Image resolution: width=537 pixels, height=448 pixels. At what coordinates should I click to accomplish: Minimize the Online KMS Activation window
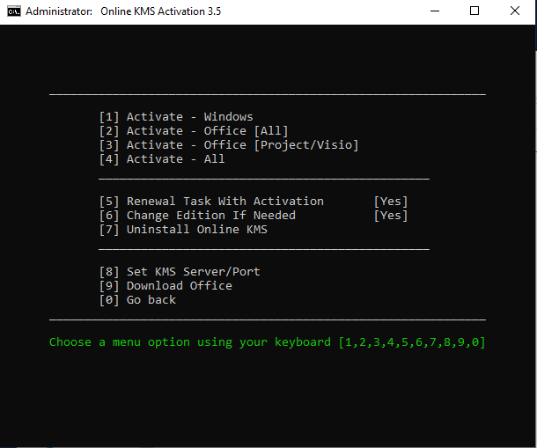tap(434, 12)
